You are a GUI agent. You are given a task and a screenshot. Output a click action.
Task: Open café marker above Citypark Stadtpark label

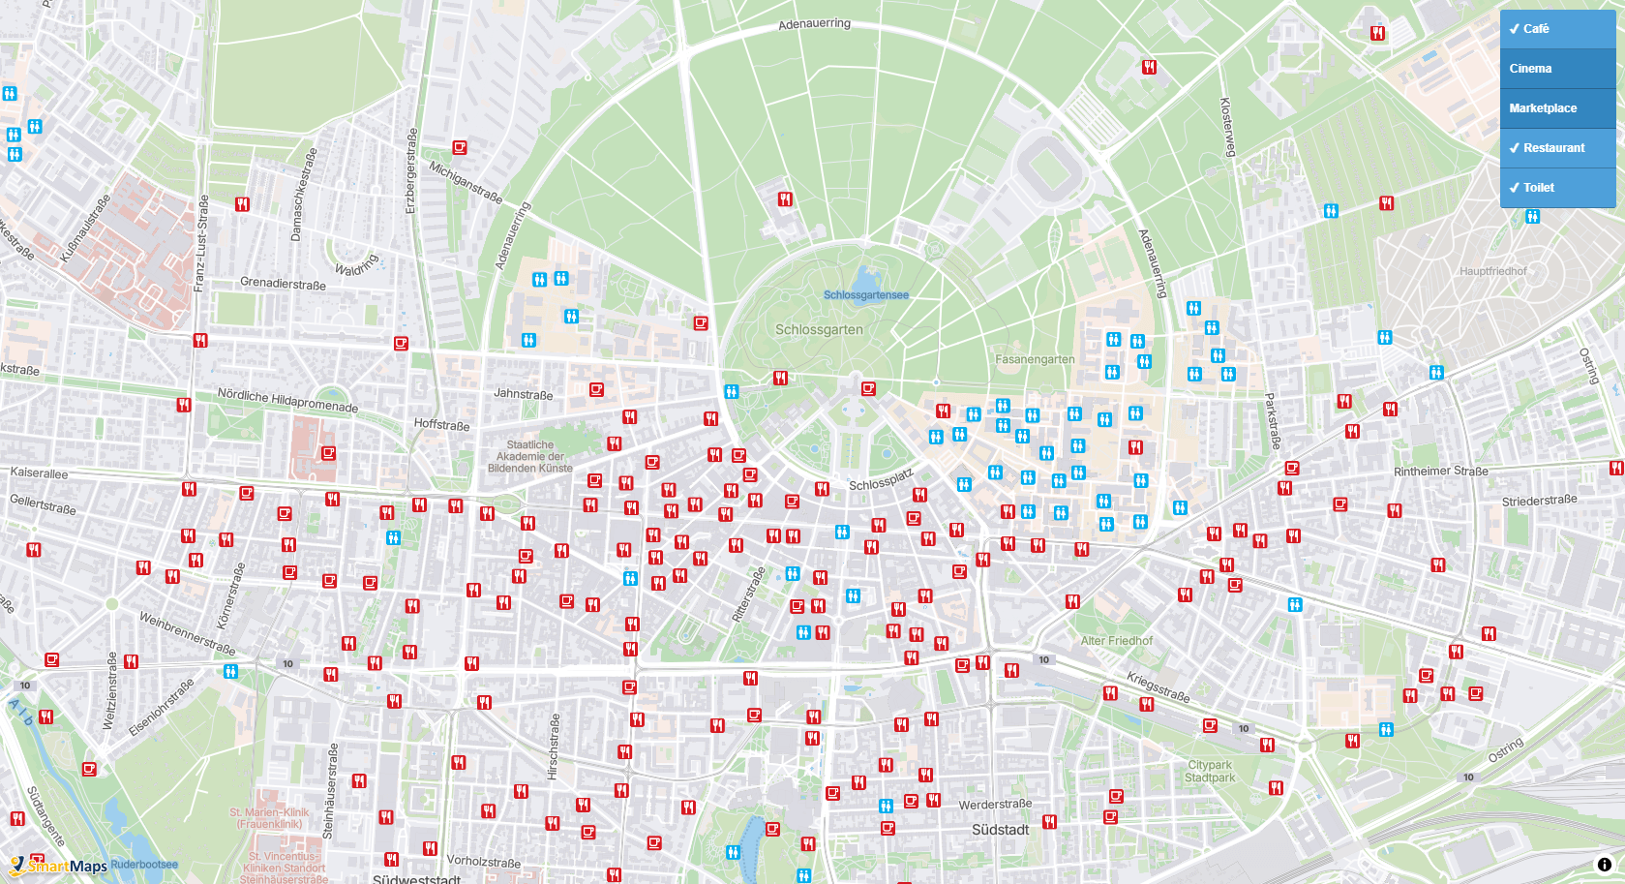point(1210,726)
